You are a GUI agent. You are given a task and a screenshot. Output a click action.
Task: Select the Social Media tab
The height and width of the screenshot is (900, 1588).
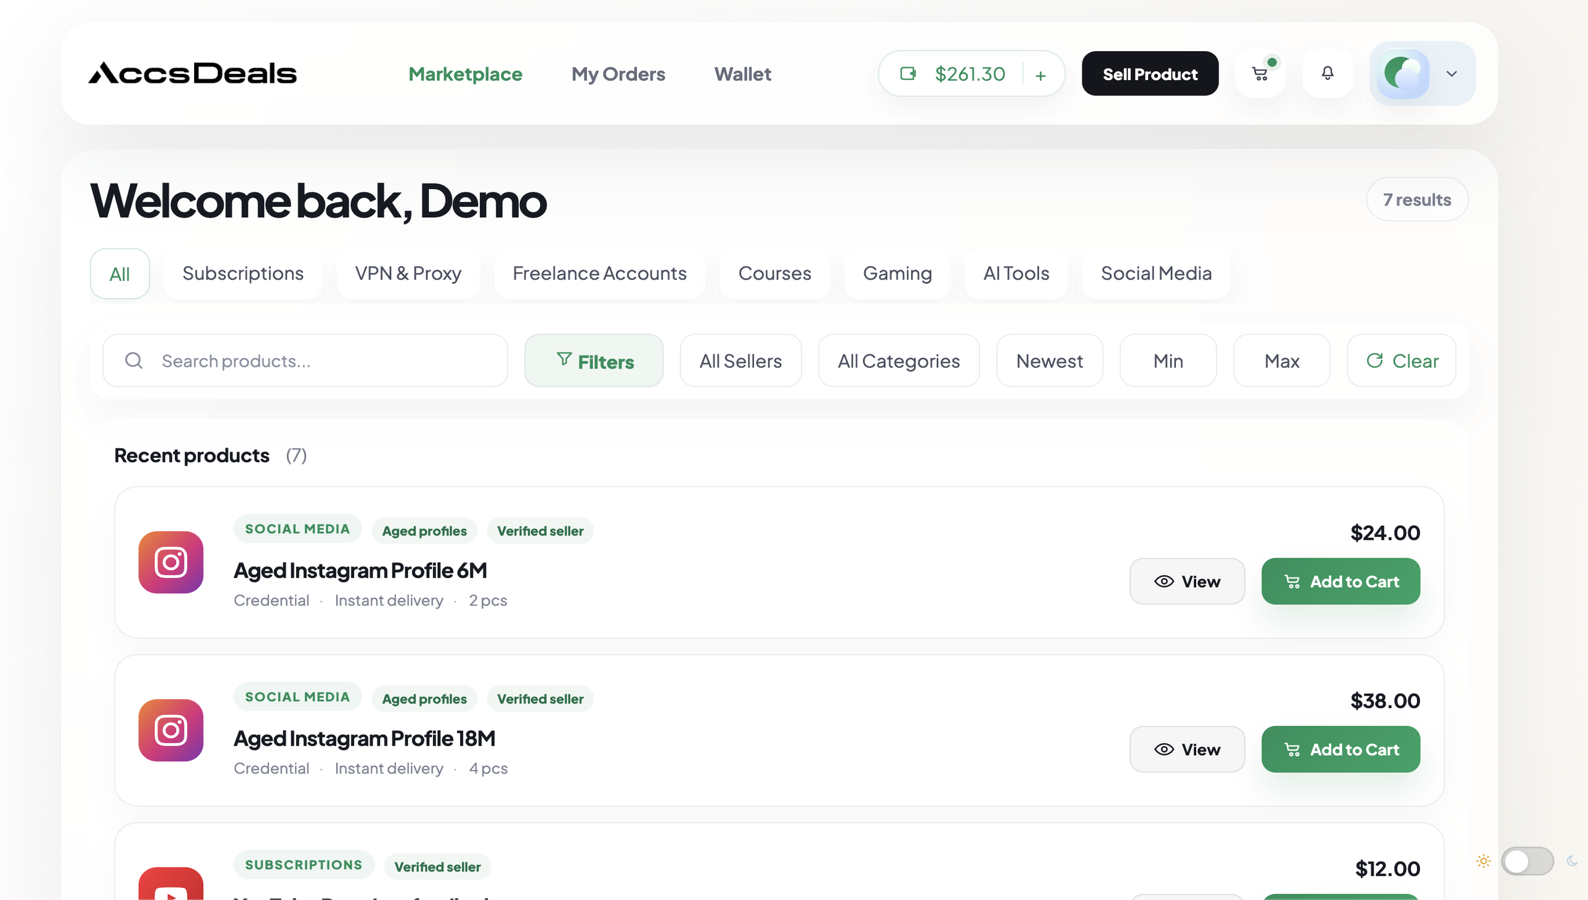tap(1156, 274)
